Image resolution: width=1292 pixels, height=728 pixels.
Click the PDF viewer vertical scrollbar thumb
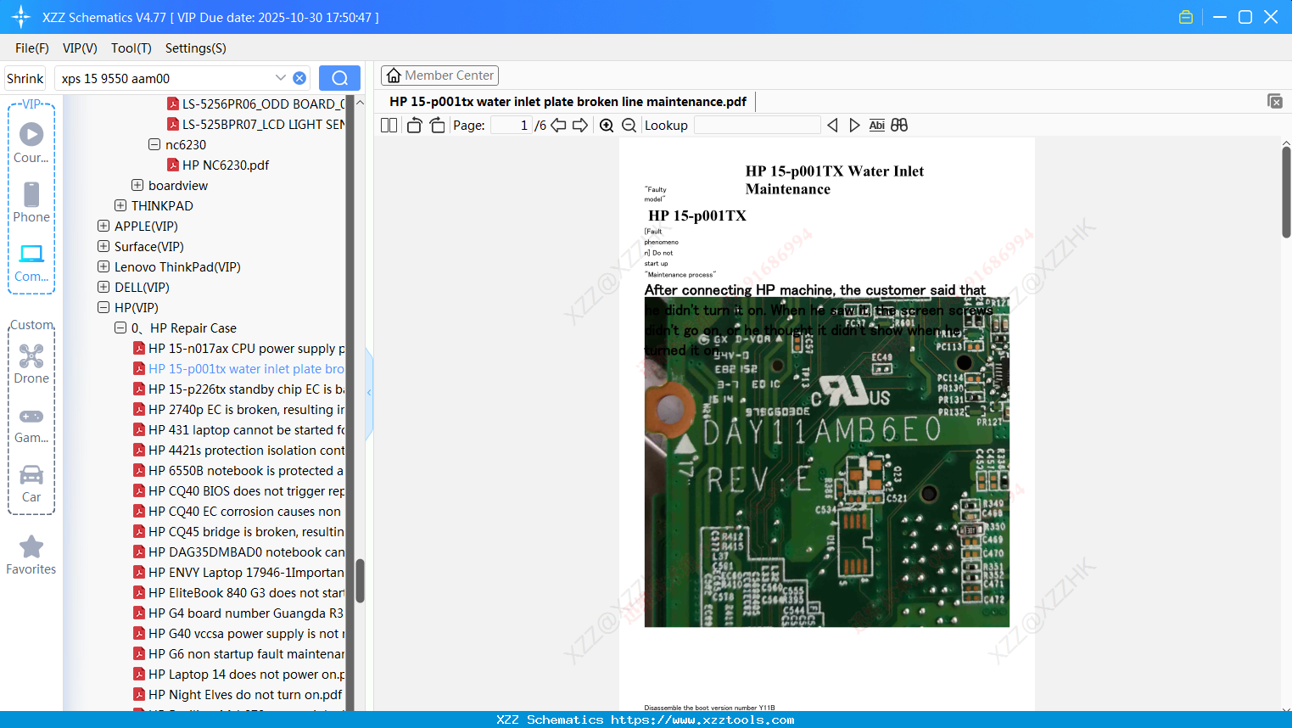coord(1286,192)
